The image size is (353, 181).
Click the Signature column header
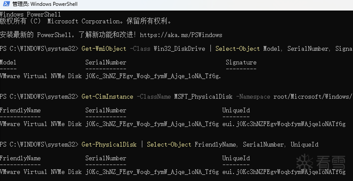pyautogui.click(x=241, y=62)
